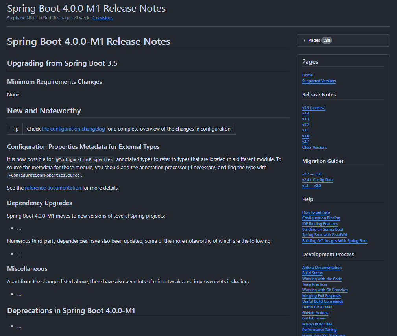Open v3.0 release notes
This screenshot has height=336, width=397.
point(306,136)
